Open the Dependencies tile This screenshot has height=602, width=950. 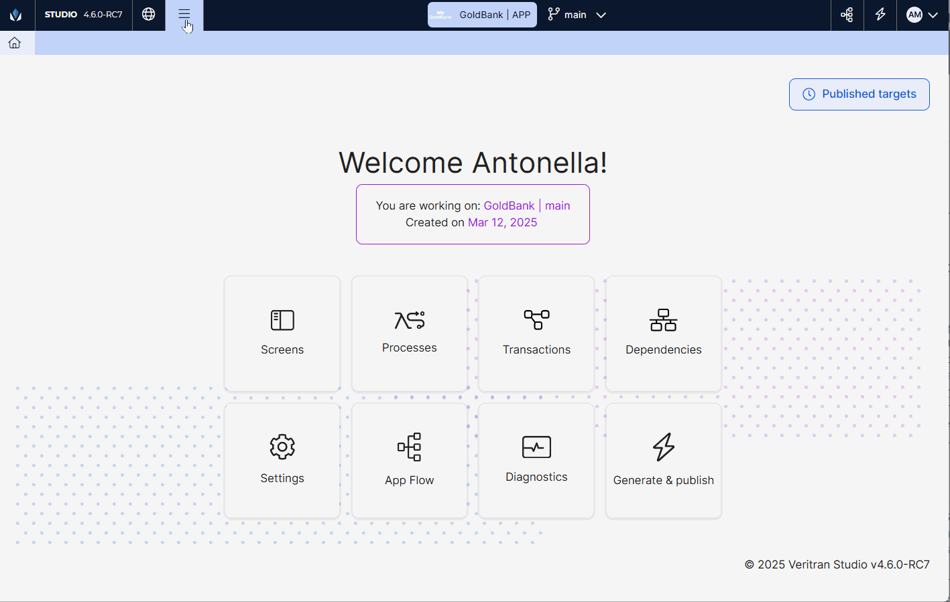click(664, 333)
